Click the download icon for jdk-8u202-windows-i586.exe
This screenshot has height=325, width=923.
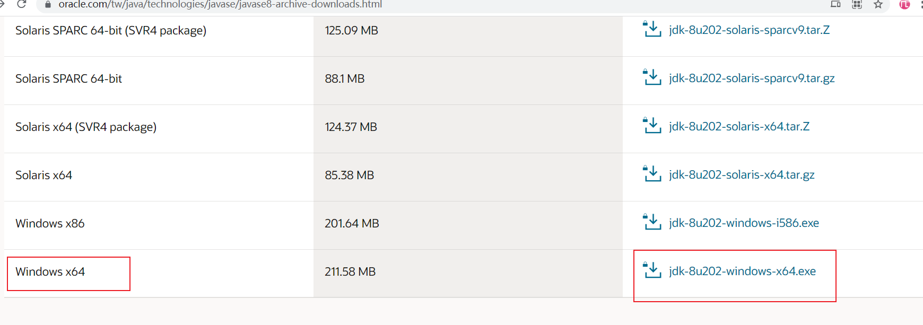(x=652, y=222)
